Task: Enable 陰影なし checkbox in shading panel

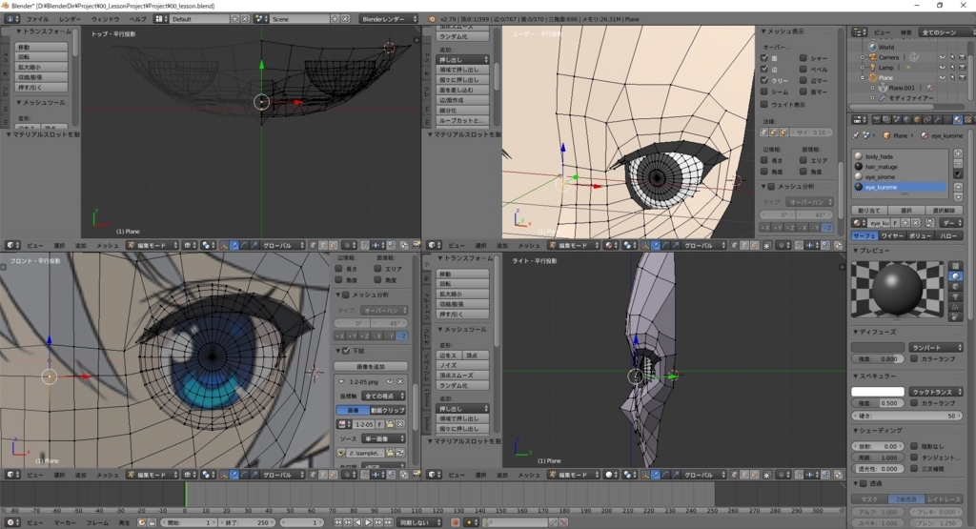Action: pyautogui.click(x=914, y=446)
